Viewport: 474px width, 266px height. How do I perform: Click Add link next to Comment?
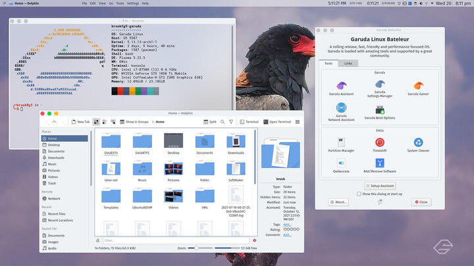pos(287,234)
